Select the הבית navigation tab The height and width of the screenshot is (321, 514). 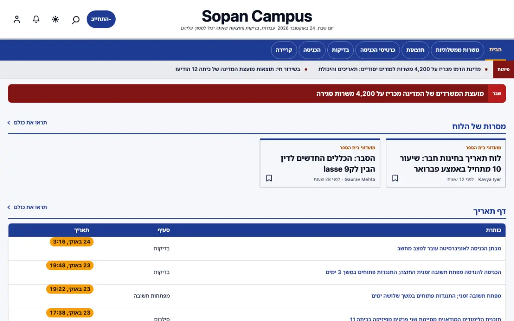pyautogui.click(x=496, y=50)
